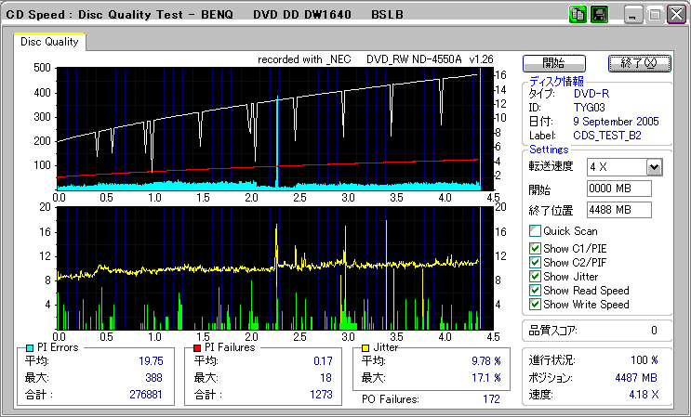Click the yellow Jitter legend square
Image resolution: width=691 pixels, height=417 pixels.
click(x=365, y=347)
